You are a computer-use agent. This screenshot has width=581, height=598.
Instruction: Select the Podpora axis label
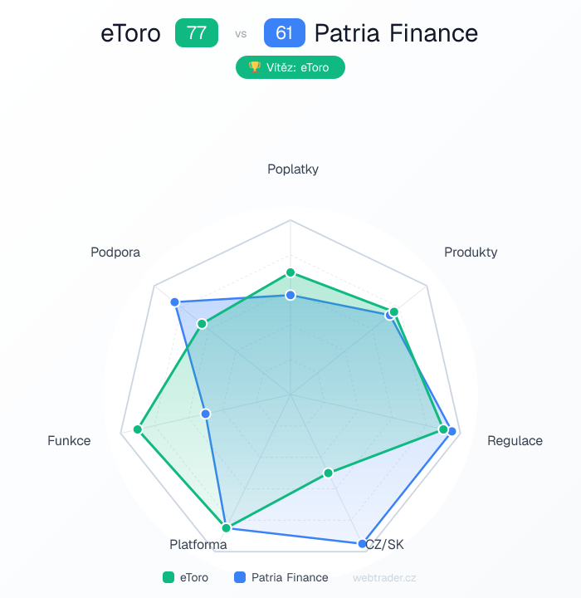tap(115, 252)
